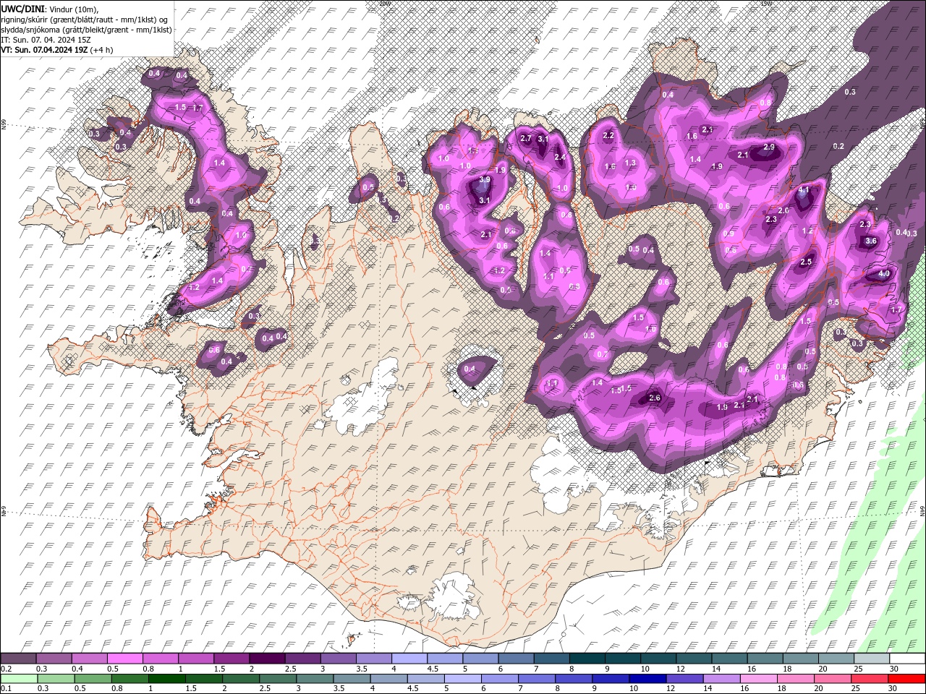Click the VT: Sun. 07.04.2024 19Z (+4 h) line
Image resolution: width=926 pixels, height=694 pixels.
click(x=57, y=50)
